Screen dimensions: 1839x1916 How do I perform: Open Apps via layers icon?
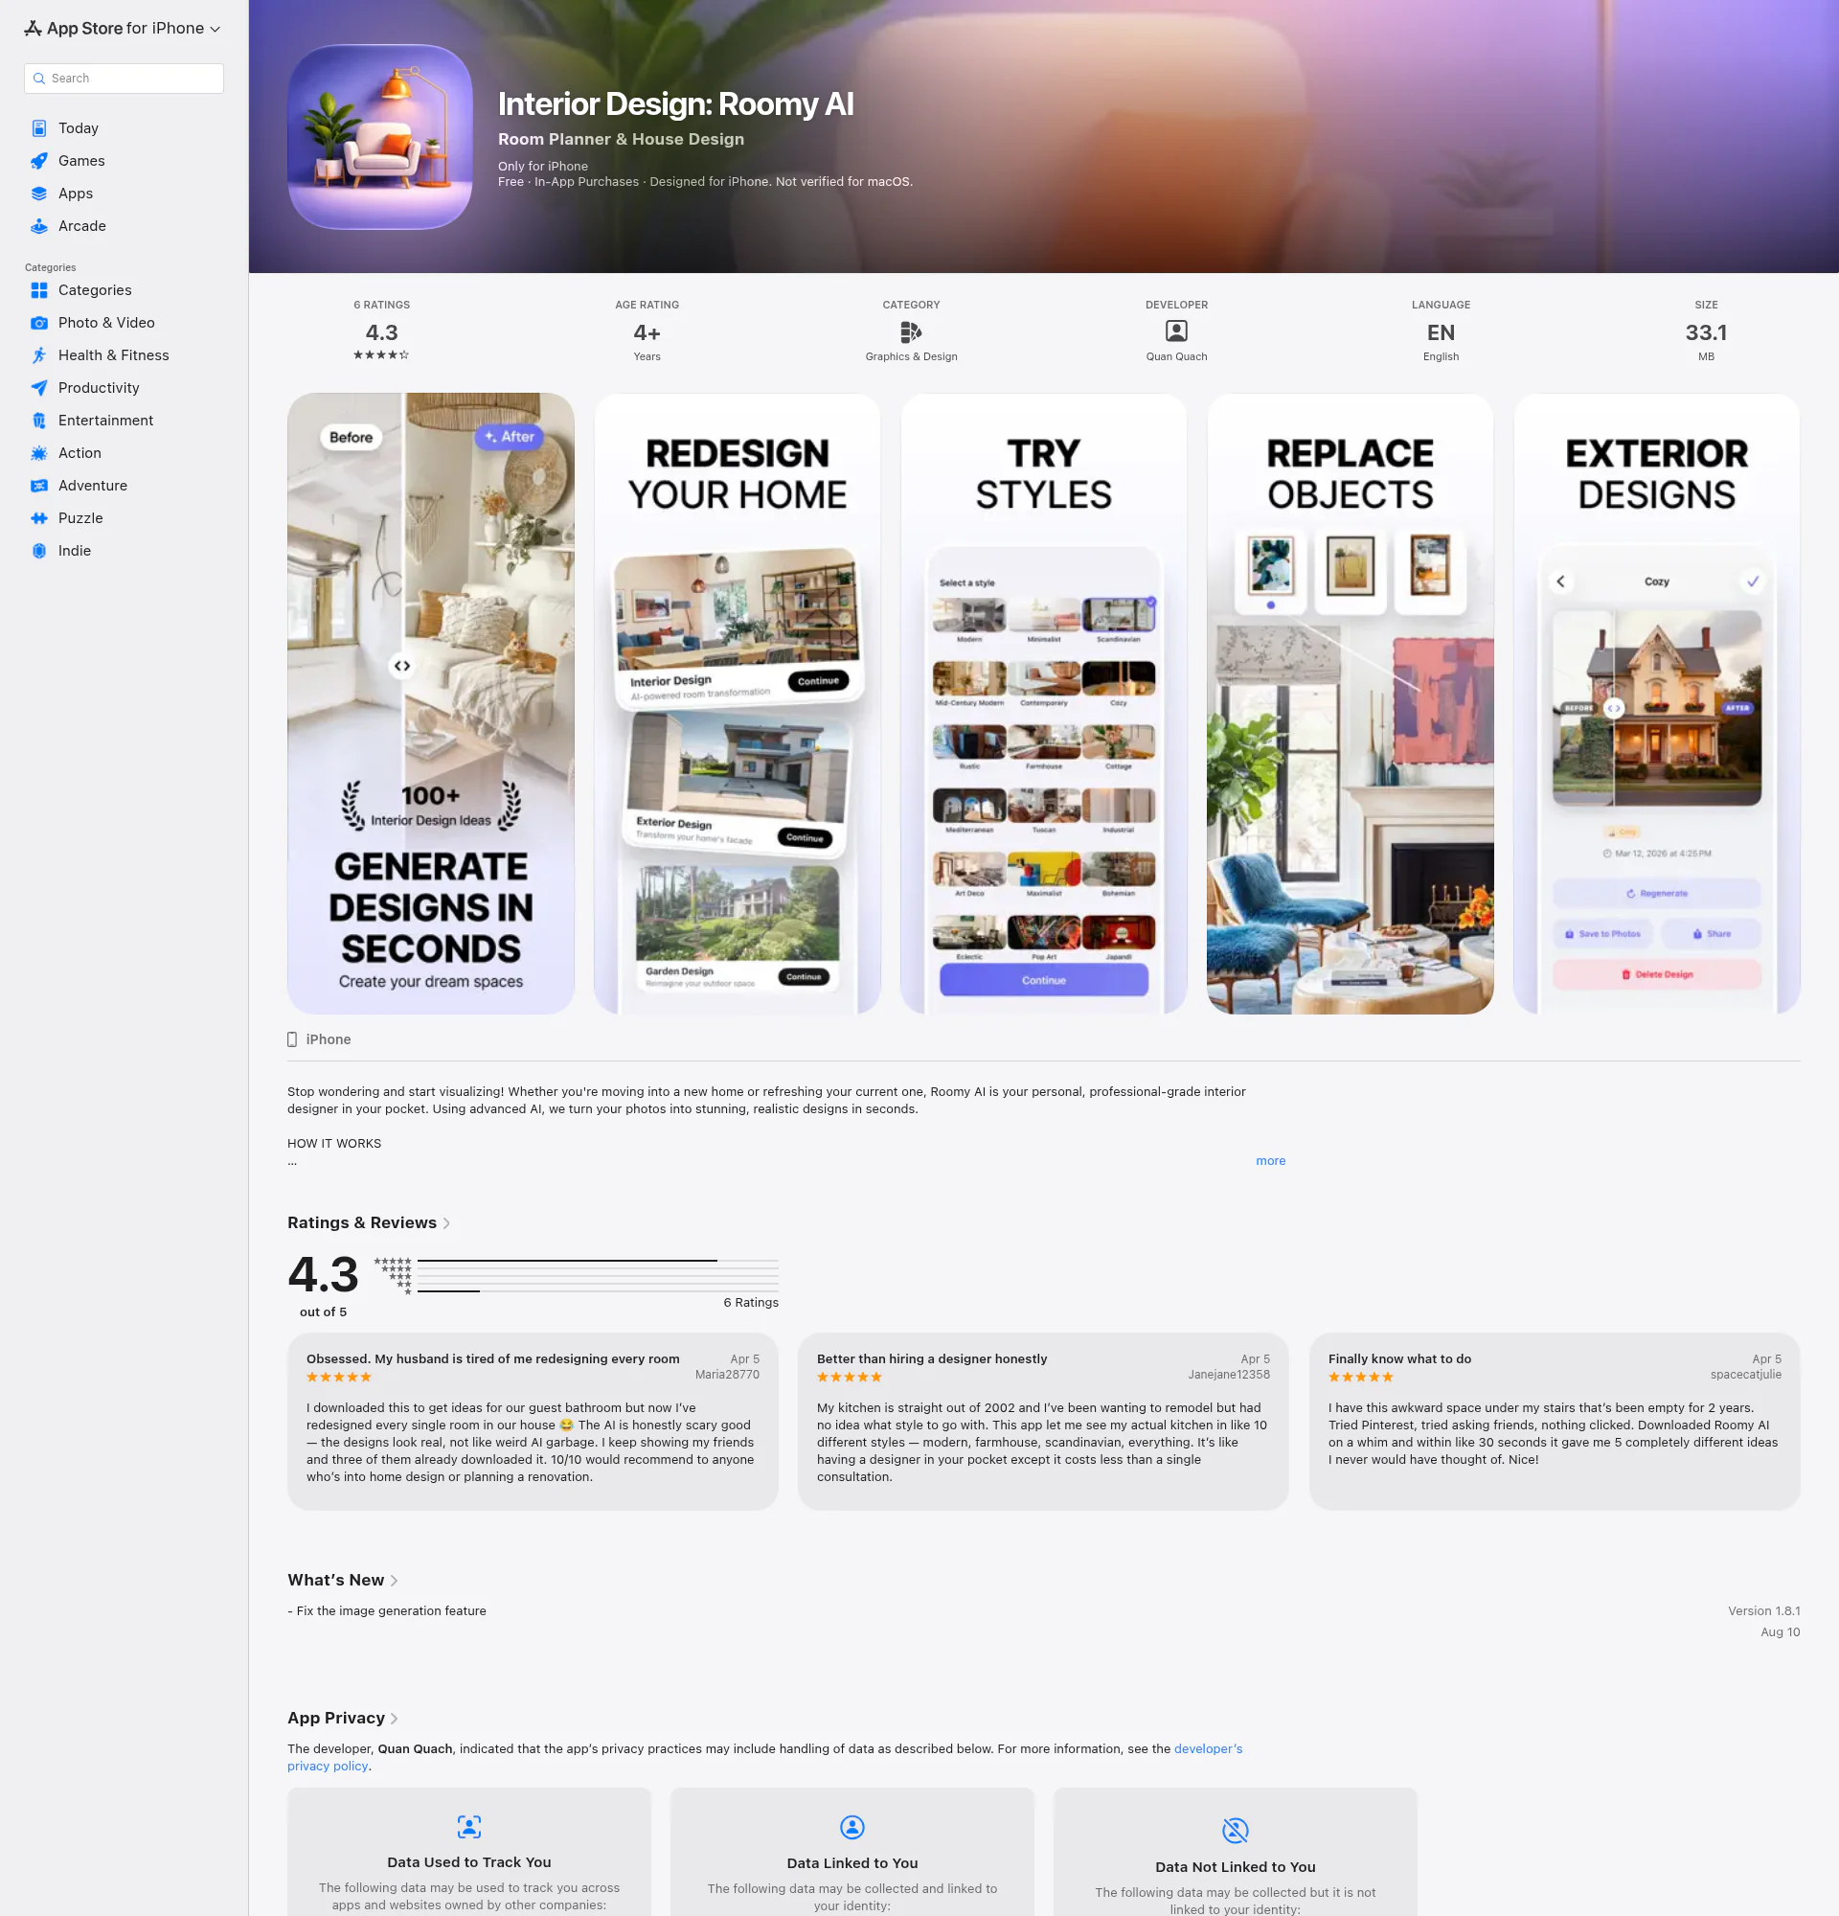[39, 194]
